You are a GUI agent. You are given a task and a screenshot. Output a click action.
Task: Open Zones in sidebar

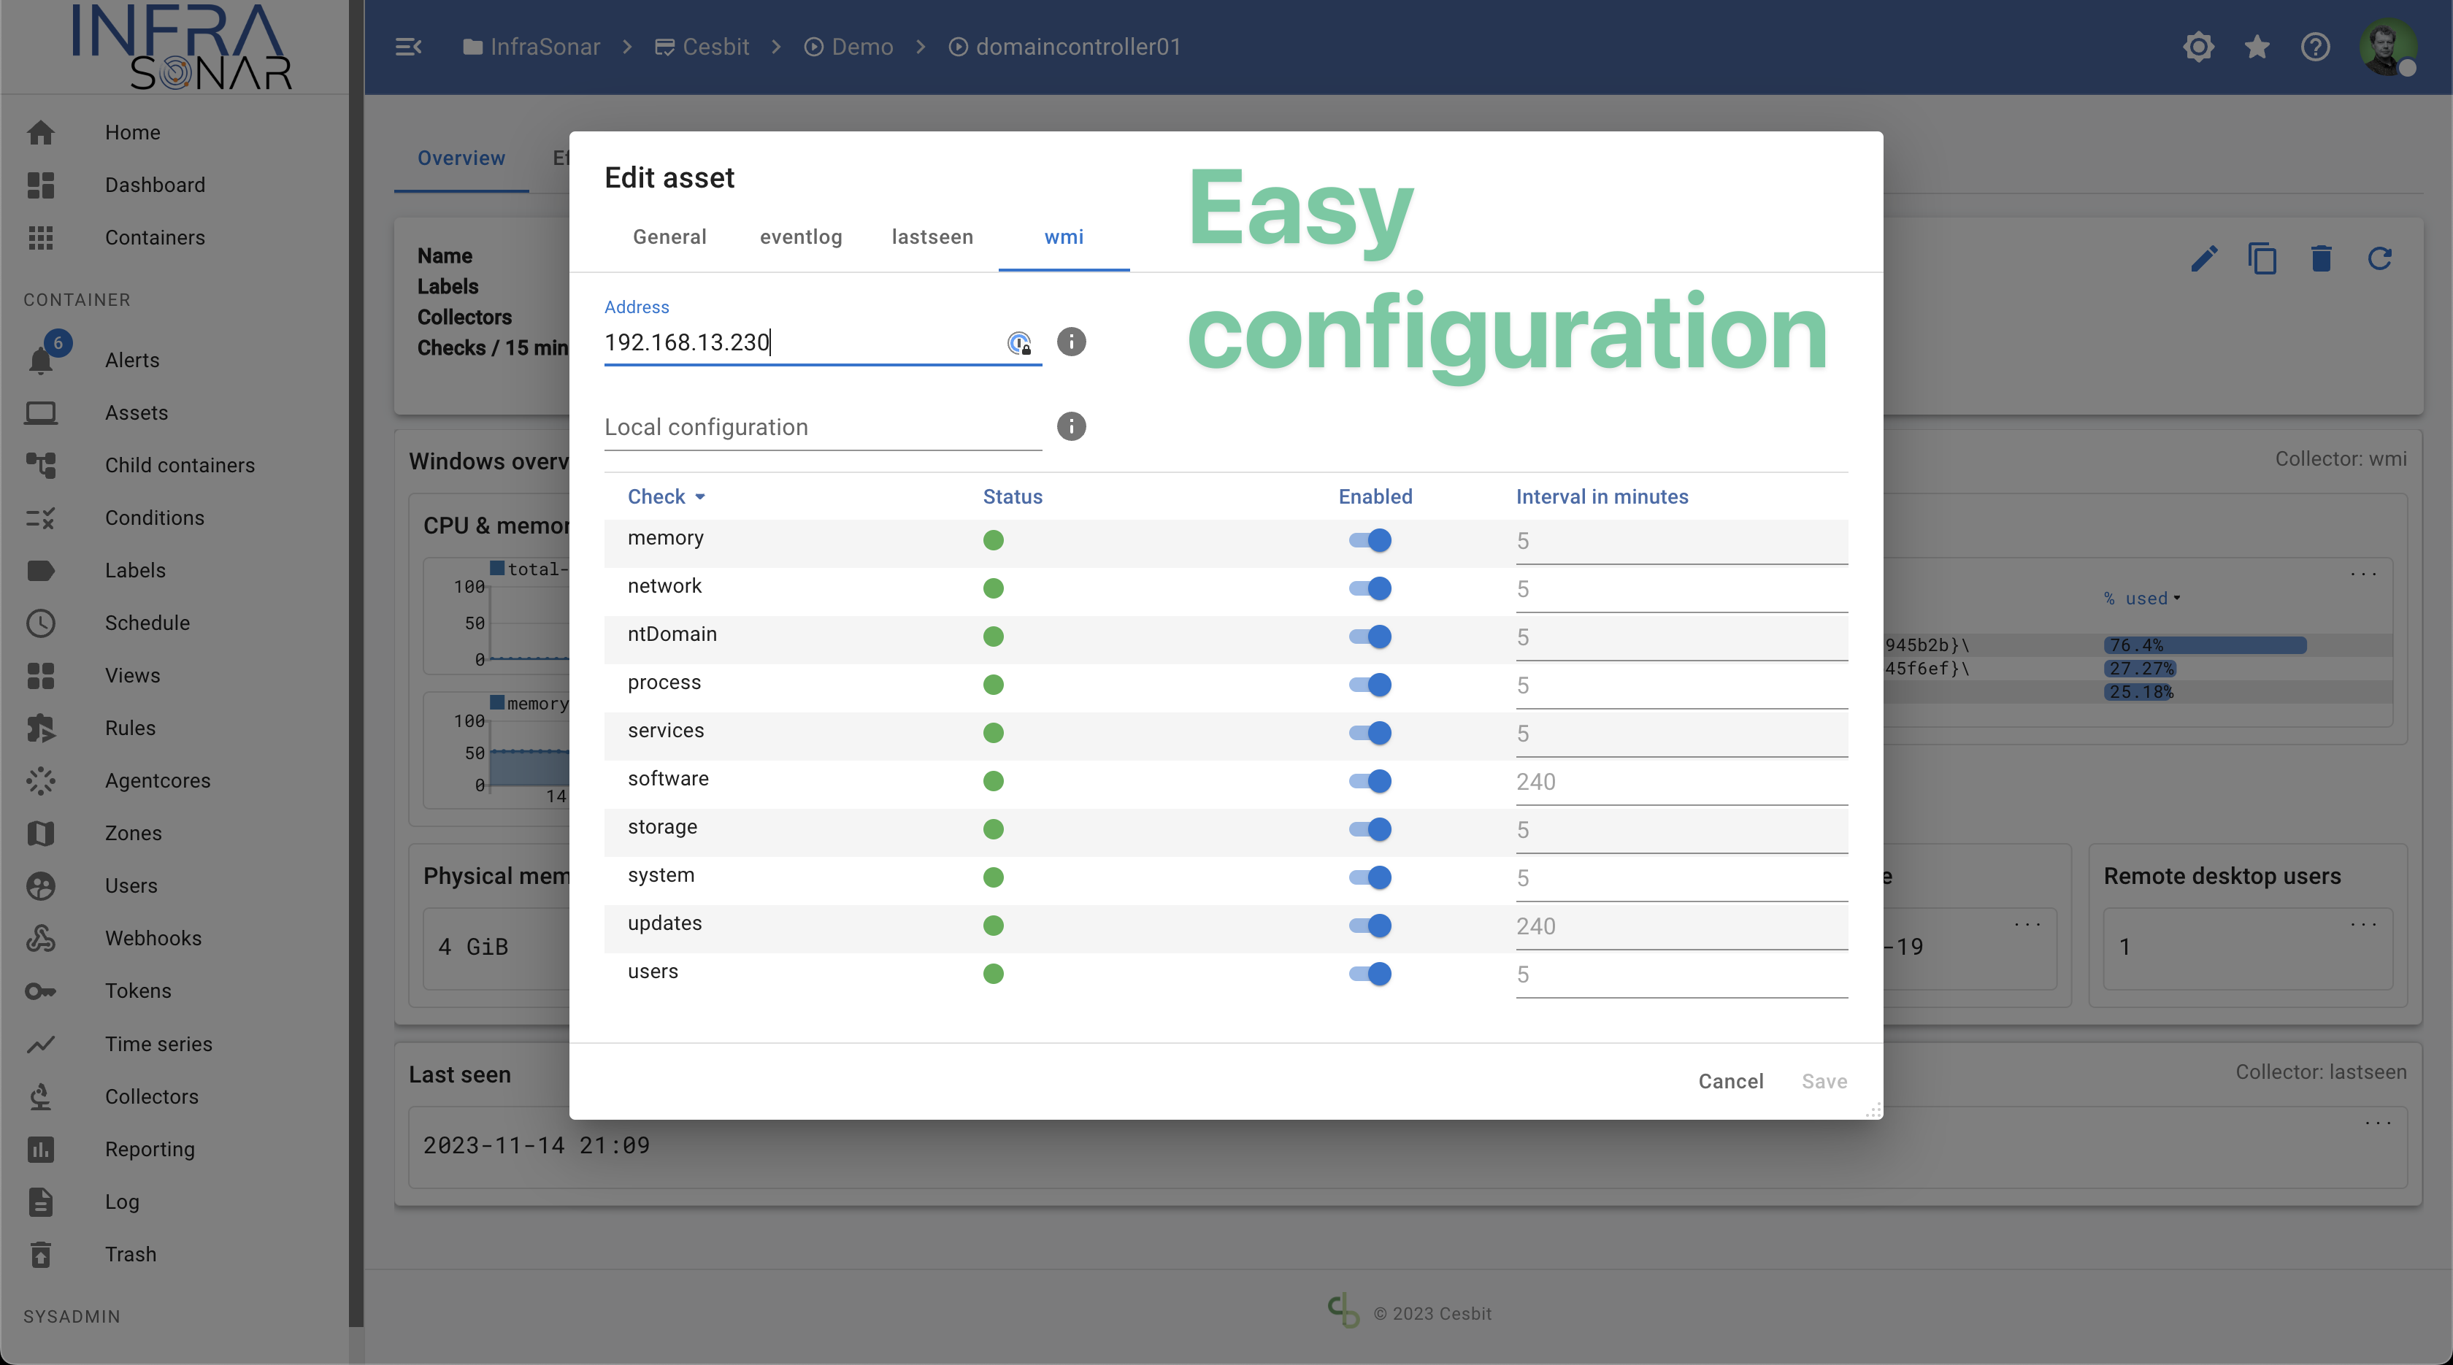134,833
